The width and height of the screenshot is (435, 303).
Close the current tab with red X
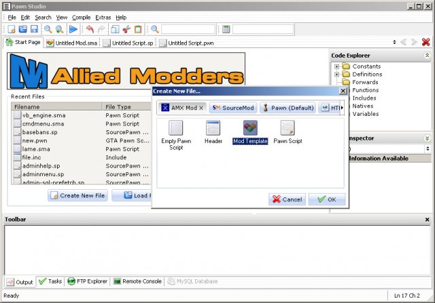426,42
